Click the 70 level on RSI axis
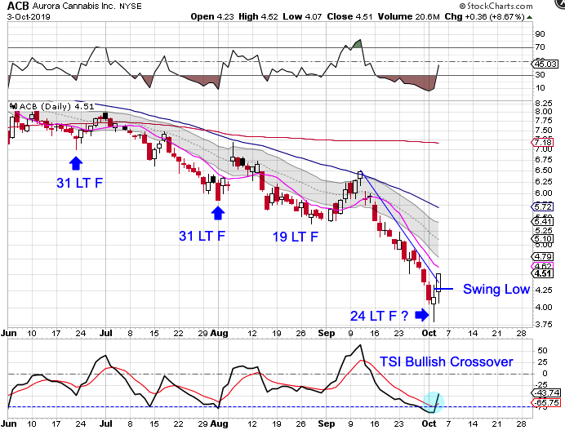 pos(540,47)
